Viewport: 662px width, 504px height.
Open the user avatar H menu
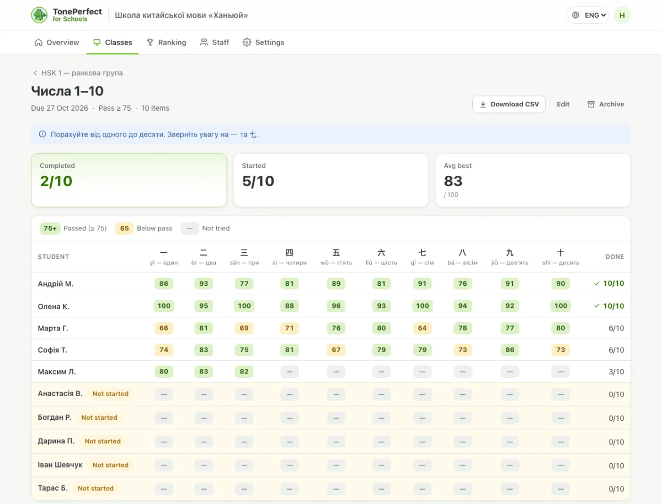(x=622, y=15)
